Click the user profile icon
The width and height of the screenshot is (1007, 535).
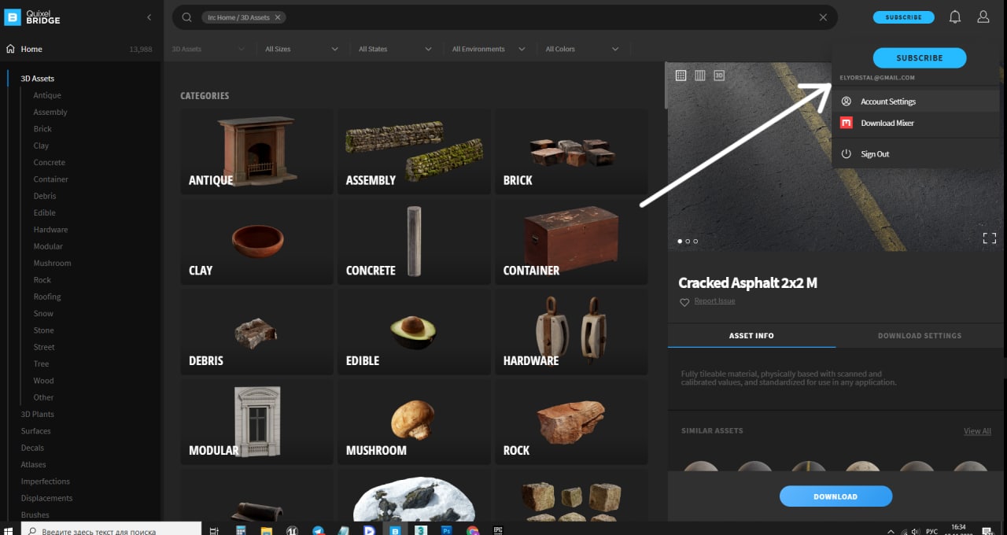pyautogui.click(x=983, y=17)
